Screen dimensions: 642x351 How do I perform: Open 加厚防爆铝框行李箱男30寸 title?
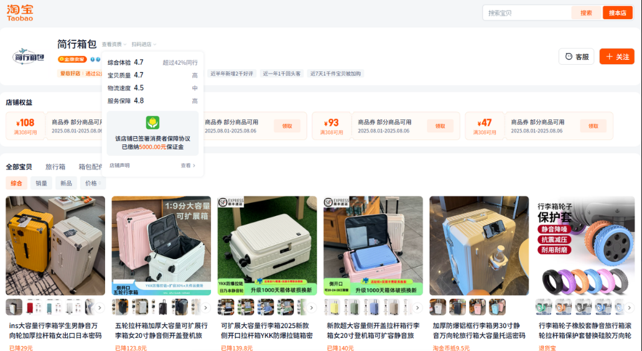click(479, 330)
